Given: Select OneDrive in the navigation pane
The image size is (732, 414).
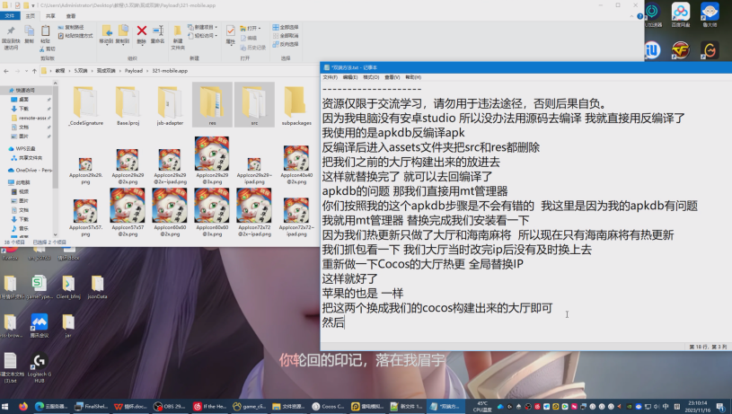Looking at the screenshot, I should tap(34, 169).
